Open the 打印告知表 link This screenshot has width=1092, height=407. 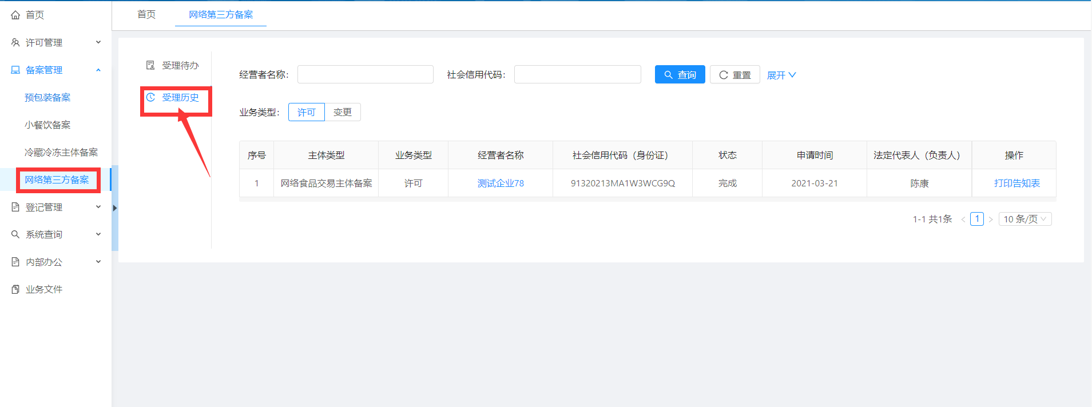(x=1016, y=183)
